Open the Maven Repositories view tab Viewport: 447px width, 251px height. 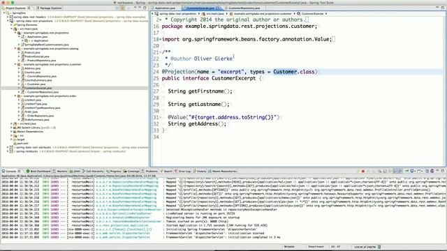[x=222, y=172]
